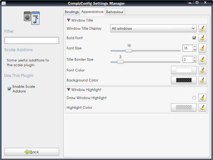Click the window menu icon in title bar
Screen dimensions: 213x160
pos(4,3)
